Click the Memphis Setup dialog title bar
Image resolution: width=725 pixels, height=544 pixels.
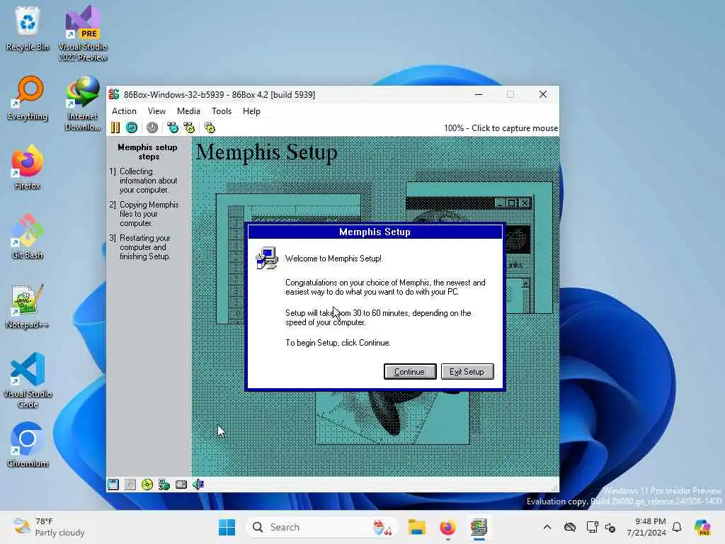375,232
